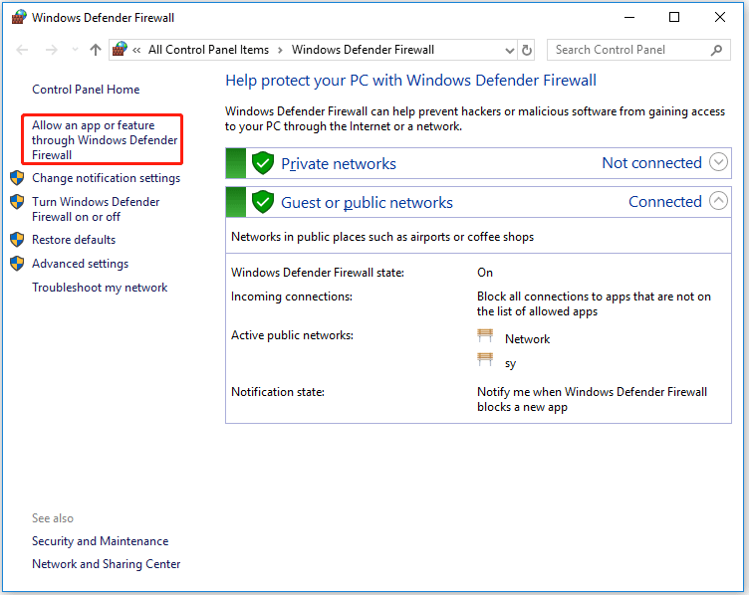Open Security and Maintenance link
Viewport: 749px width, 595px height.
(100, 541)
